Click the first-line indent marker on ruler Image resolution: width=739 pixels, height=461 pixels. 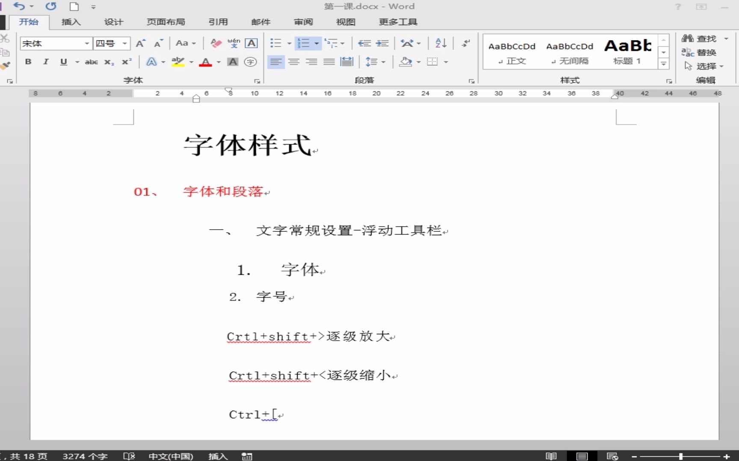[x=229, y=90]
